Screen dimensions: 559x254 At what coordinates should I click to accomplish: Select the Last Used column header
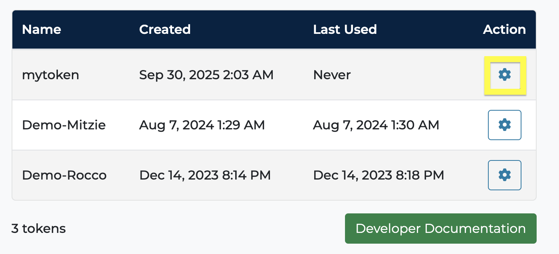tap(345, 29)
